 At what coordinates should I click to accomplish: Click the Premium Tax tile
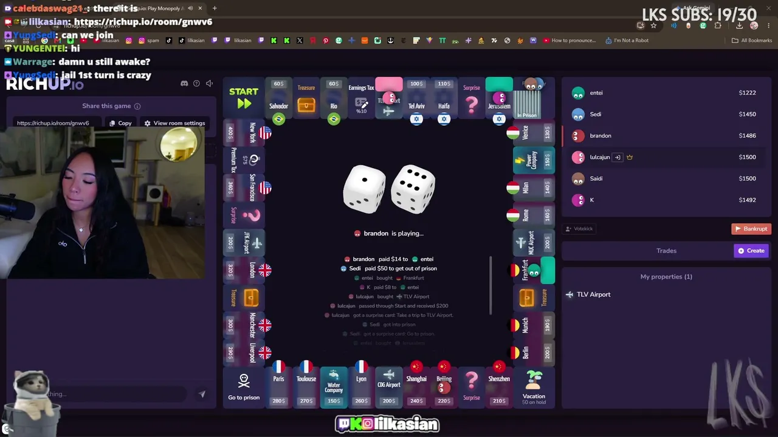point(244,160)
